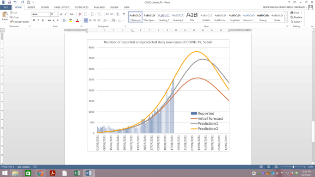This screenshot has height=177, width=315.
Task: Switch to Read Mode view
Action: [261, 167]
